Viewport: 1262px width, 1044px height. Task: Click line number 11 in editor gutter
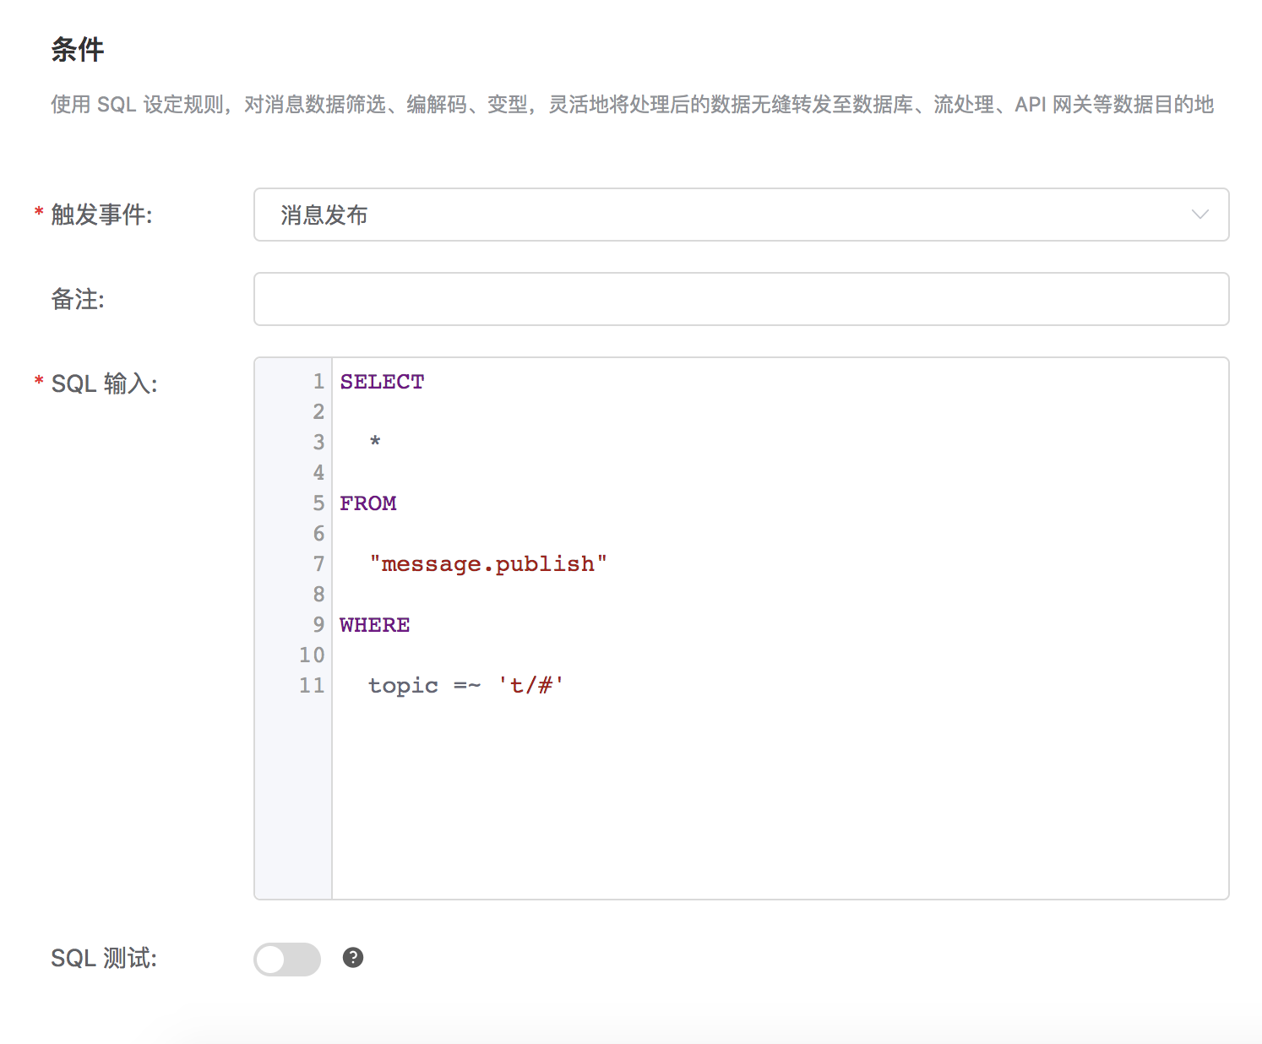pyautogui.click(x=312, y=686)
